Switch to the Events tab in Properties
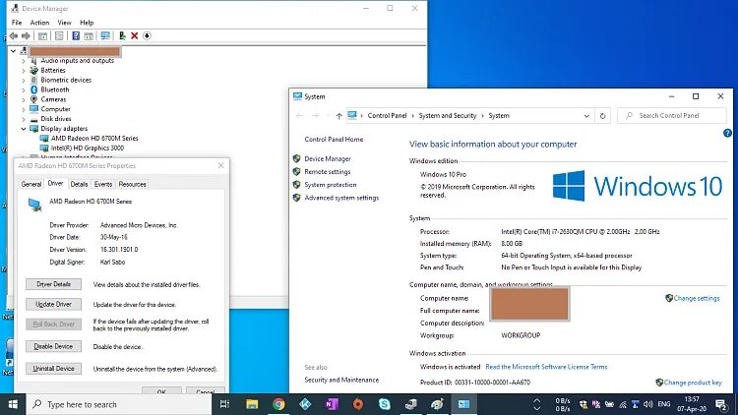 point(103,184)
